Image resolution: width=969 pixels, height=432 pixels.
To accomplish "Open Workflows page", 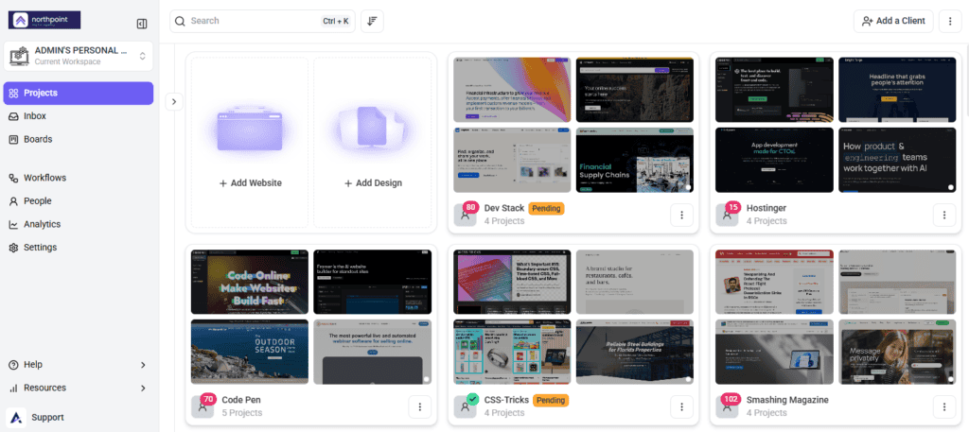I will [79, 178].
